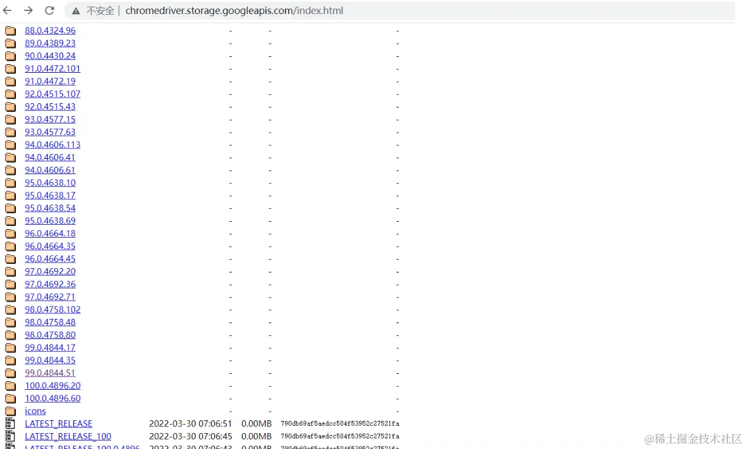Focus the address bar showing chromedriver.storage.googleapis.com
746x449 pixels.
401,11
